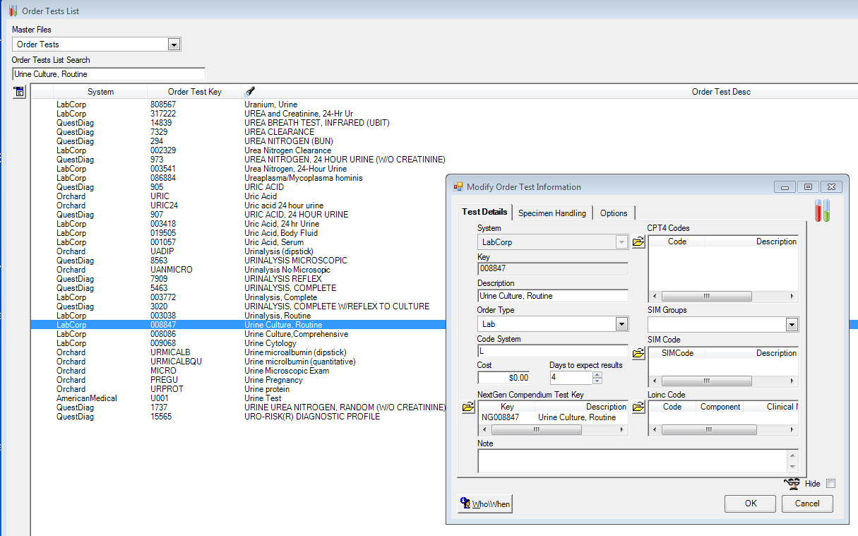Click the NextGen Compendium horizontal scrollbar

[553, 429]
